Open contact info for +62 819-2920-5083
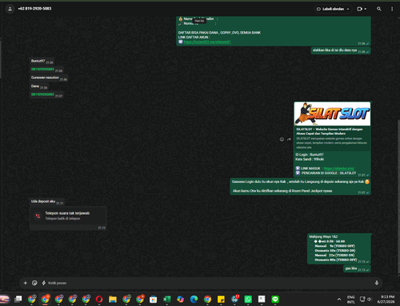 point(34,9)
